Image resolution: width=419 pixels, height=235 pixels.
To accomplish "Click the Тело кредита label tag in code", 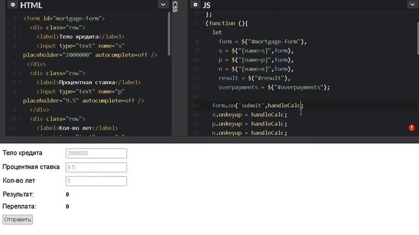I will pos(81,37).
